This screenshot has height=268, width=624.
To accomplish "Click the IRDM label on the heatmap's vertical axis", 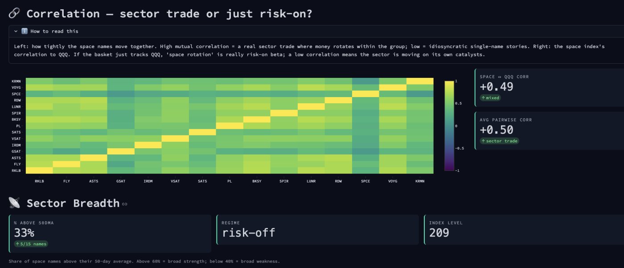I will click(16, 145).
